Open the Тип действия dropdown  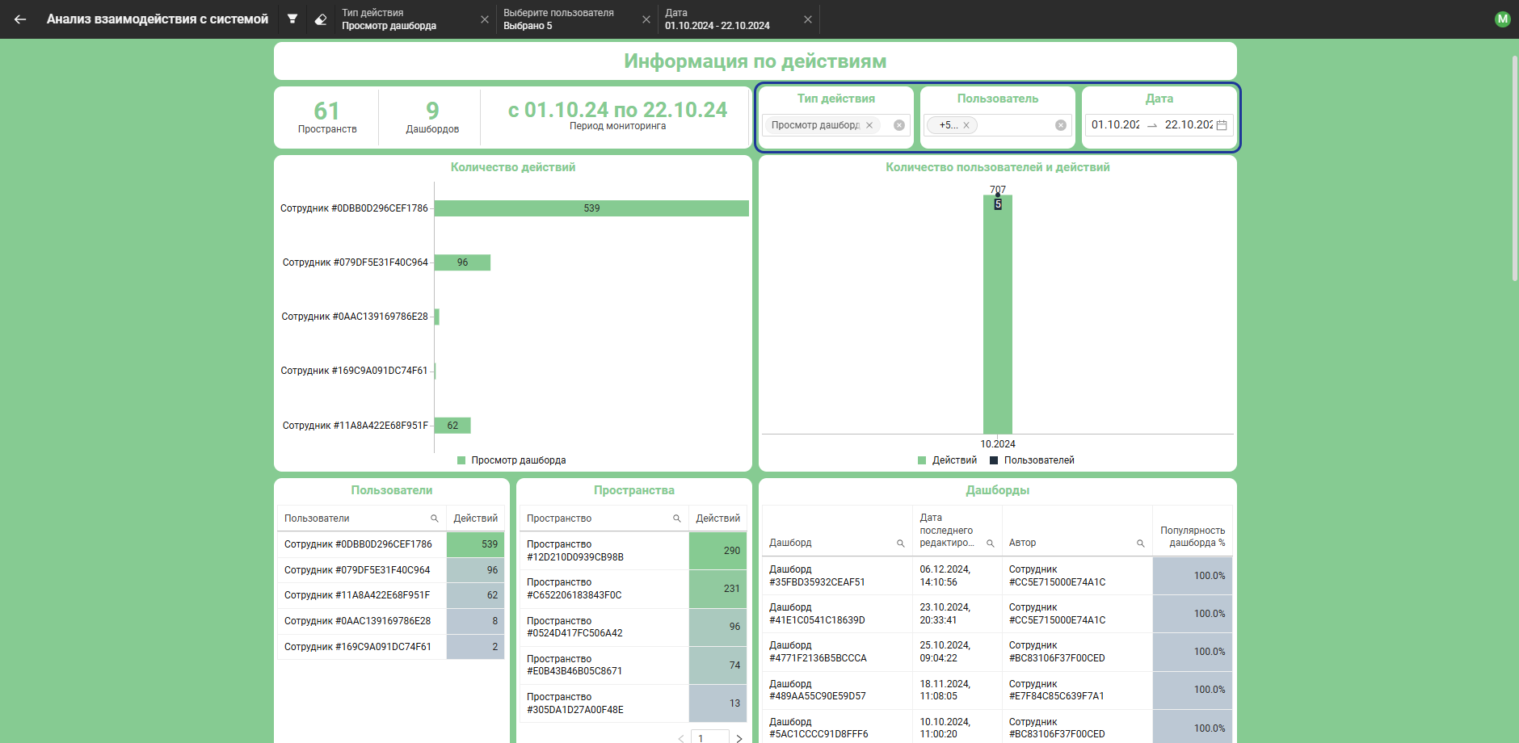coord(836,125)
